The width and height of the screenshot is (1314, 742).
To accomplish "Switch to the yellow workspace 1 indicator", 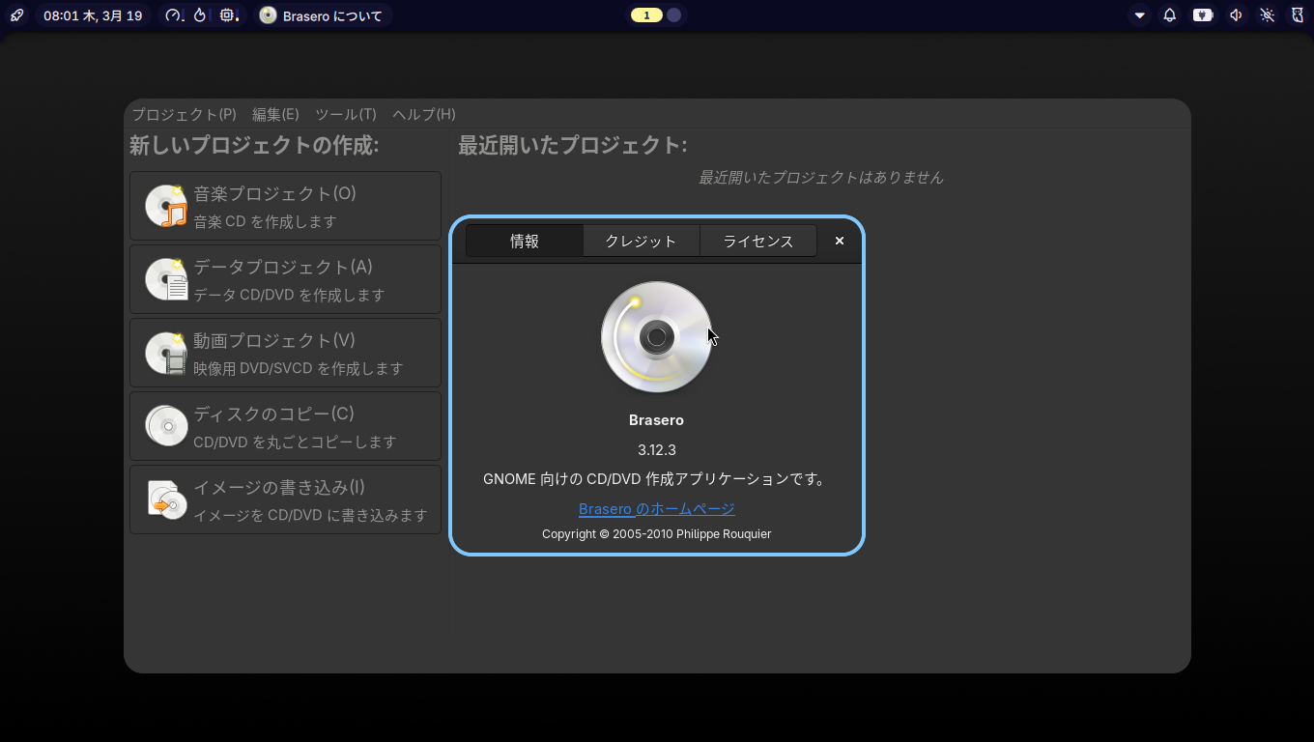I will click(646, 15).
